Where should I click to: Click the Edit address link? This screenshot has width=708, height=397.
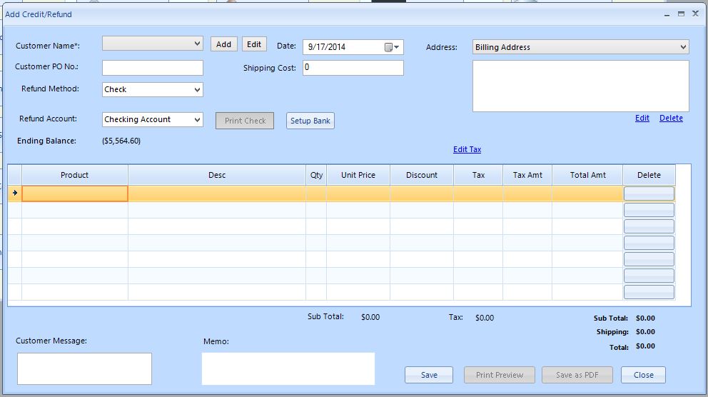click(x=642, y=118)
